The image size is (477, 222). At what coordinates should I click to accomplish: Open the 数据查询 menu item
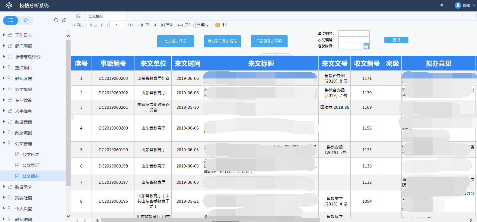[x=24, y=122]
